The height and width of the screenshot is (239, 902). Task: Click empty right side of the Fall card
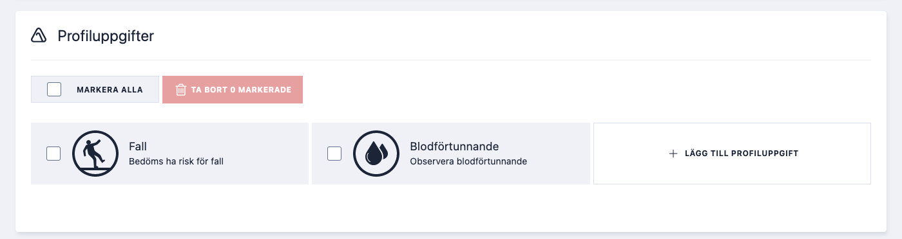[267, 154]
